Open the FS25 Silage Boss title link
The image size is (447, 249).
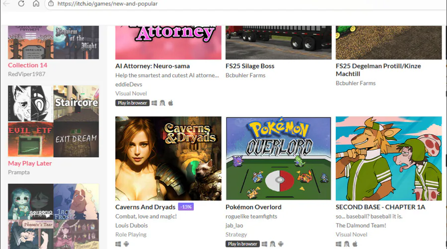[x=250, y=66]
